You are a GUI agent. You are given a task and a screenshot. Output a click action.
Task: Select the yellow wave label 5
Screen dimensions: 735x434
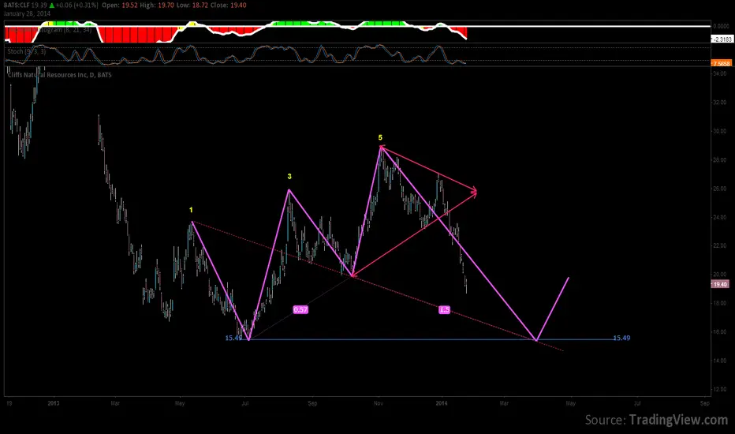tap(380, 137)
